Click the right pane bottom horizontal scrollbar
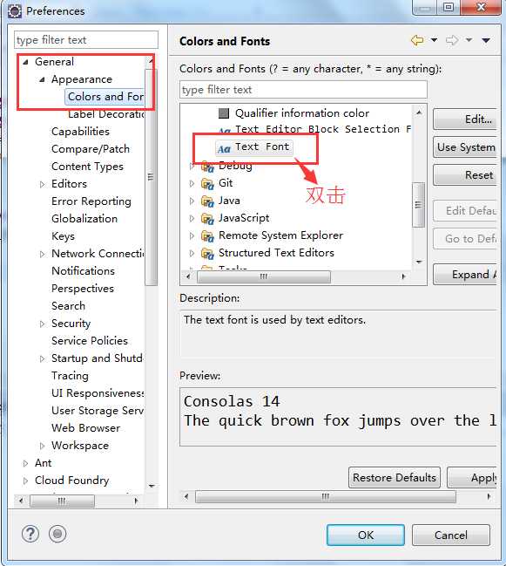Viewport: 506px width, 566px height. [325, 496]
